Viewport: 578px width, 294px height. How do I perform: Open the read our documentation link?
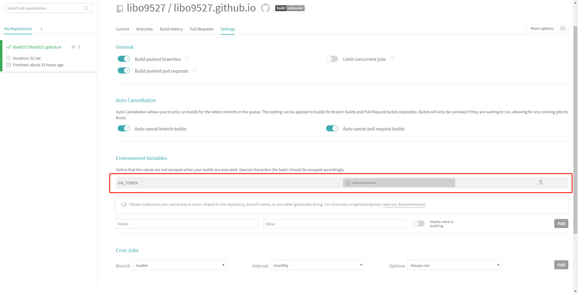coord(404,205)
